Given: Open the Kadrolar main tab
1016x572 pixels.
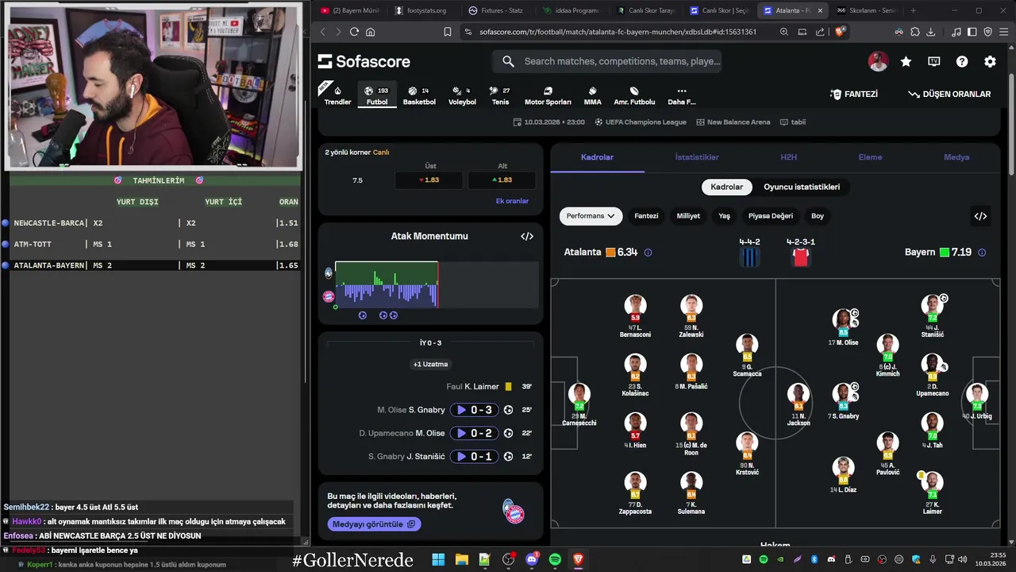Looking at the screenshot, I should pyautogui.click(x=597, y=157).
